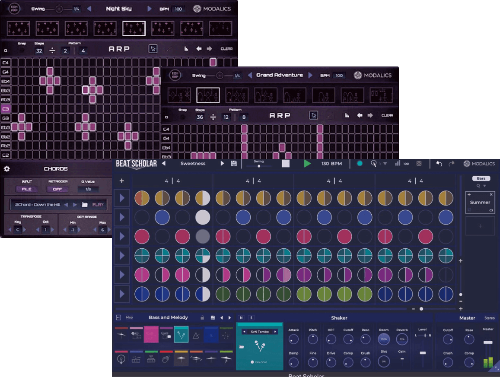The height and width of the screenshot is (377, 500).
Task: Open chord file folder icon in Chords
Action: (85, 205)
